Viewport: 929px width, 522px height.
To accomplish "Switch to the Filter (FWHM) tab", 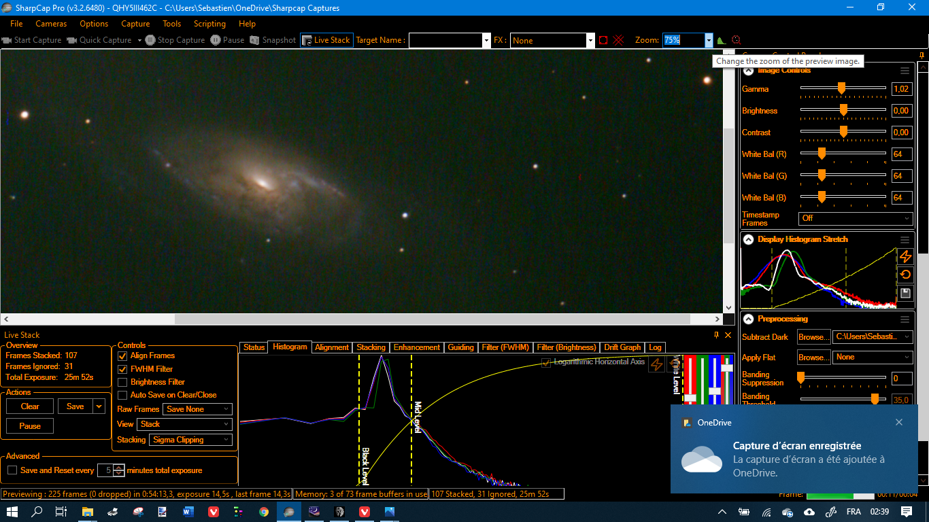I will pyautogui.click(x=505, y=347).
